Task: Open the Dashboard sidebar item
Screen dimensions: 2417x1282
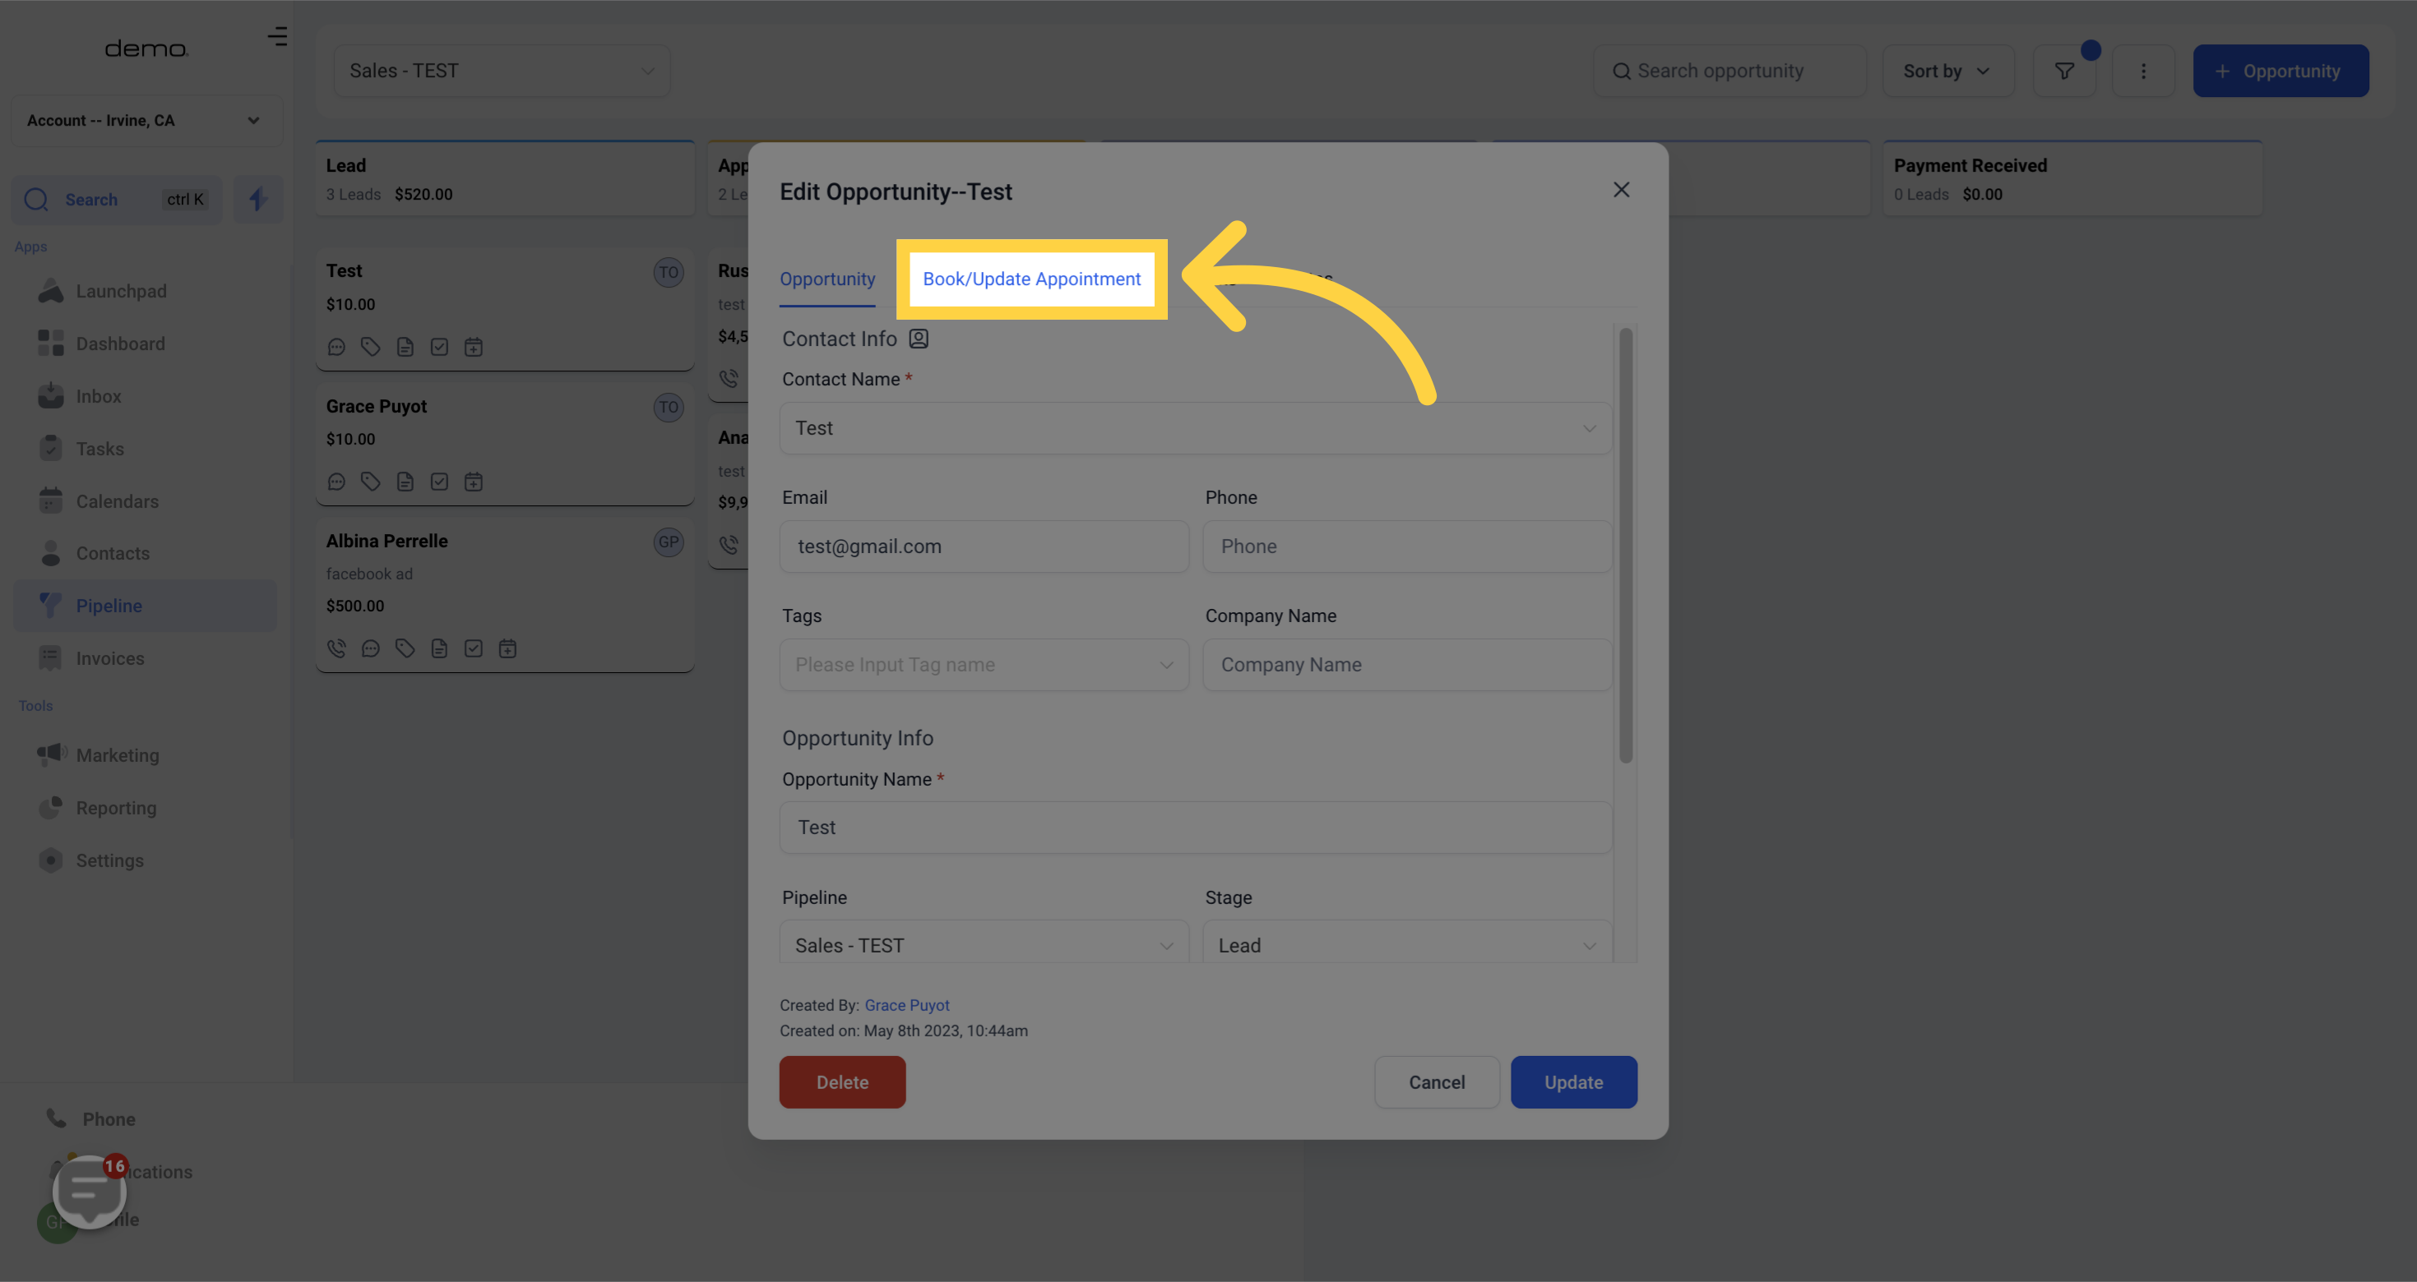Action: point(120,344)
